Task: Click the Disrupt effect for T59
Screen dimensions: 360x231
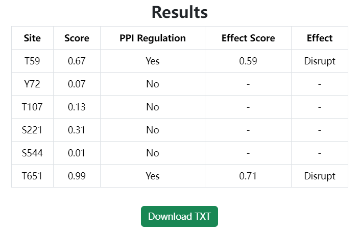Action: pyautogui.click(x=320, y=61)
